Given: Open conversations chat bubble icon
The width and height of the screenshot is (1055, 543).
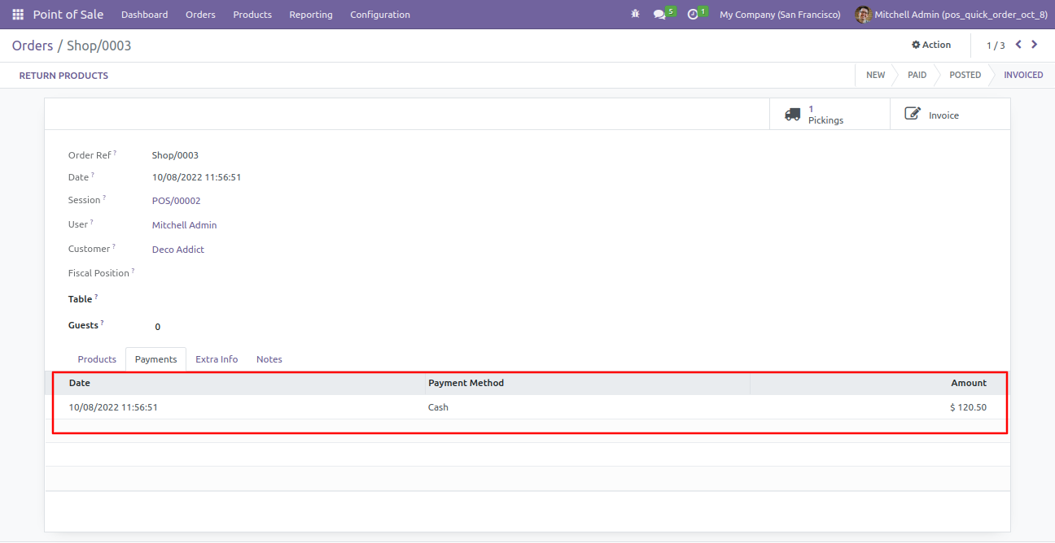Looking at the screenshot, I should pos(659,15).
